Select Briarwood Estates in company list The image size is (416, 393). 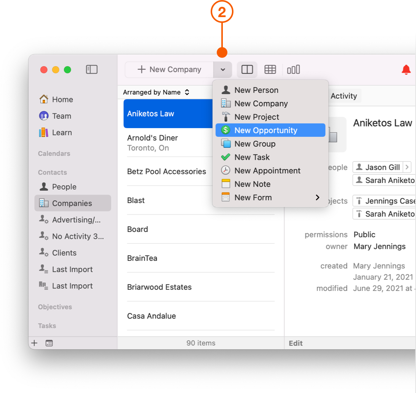pyautogui.click(x=200, y=287)
